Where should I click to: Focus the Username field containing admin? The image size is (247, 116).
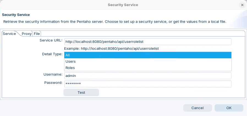tap(148, 76)
